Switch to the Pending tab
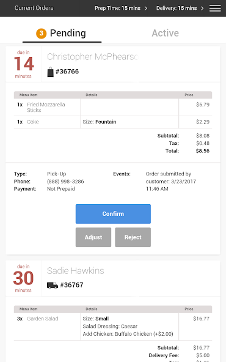This screenshot has height=362, width=226. [62, 34]
